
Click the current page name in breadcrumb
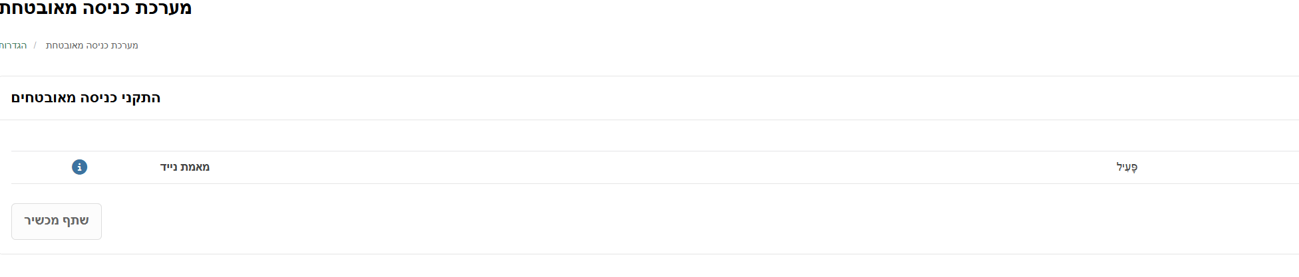click(x=92, y=45)
